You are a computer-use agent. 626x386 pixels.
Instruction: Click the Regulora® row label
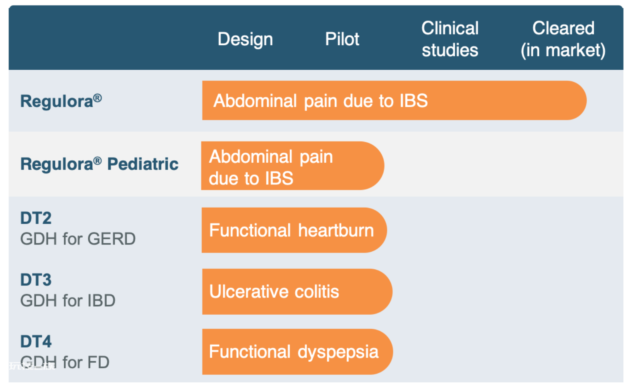[61, 101]
